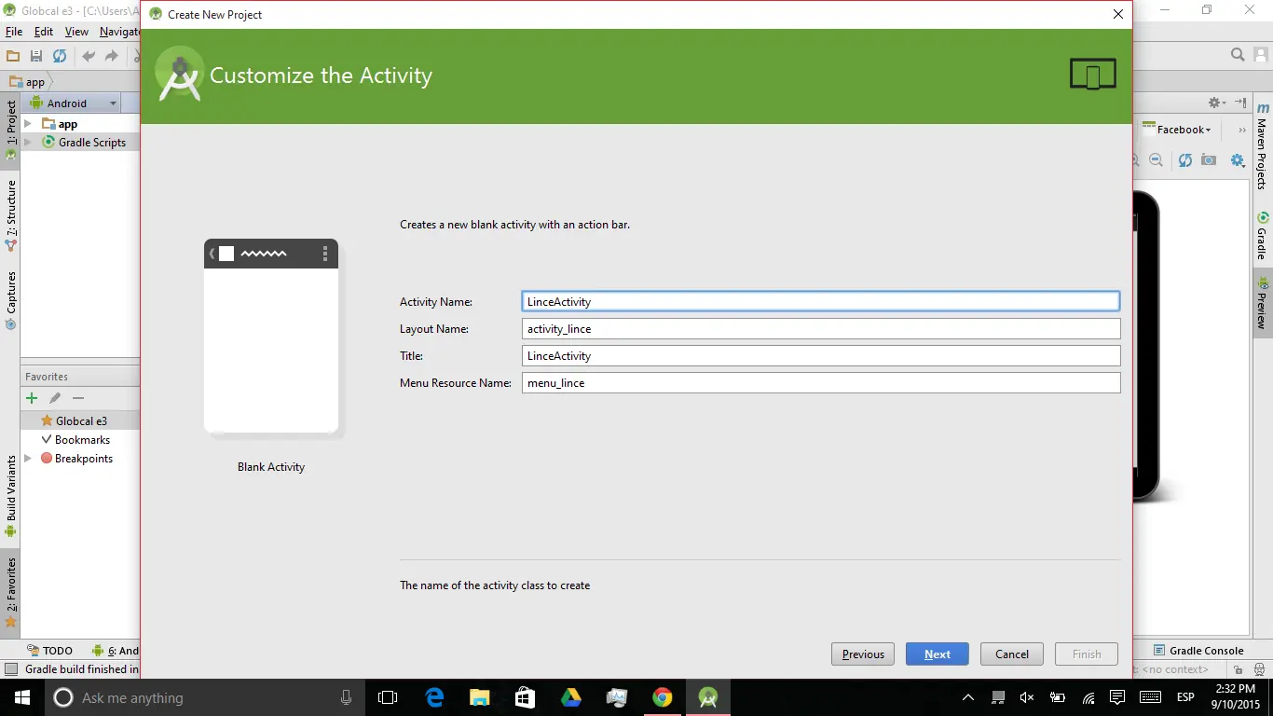This screenshot has height=716, width=1273.
Task: Open the Captures side tab
Action: click(10, 300)
